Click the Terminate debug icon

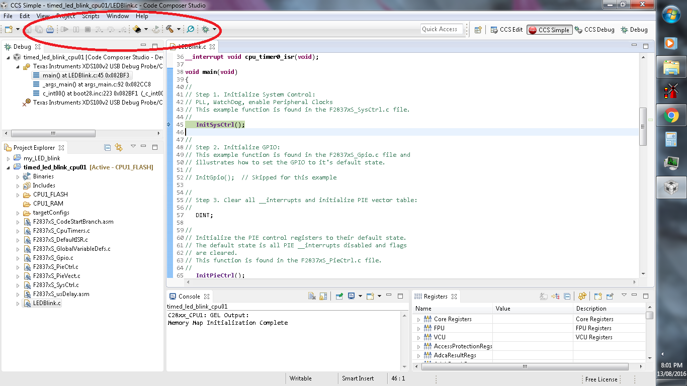click(x=88, y=30)
